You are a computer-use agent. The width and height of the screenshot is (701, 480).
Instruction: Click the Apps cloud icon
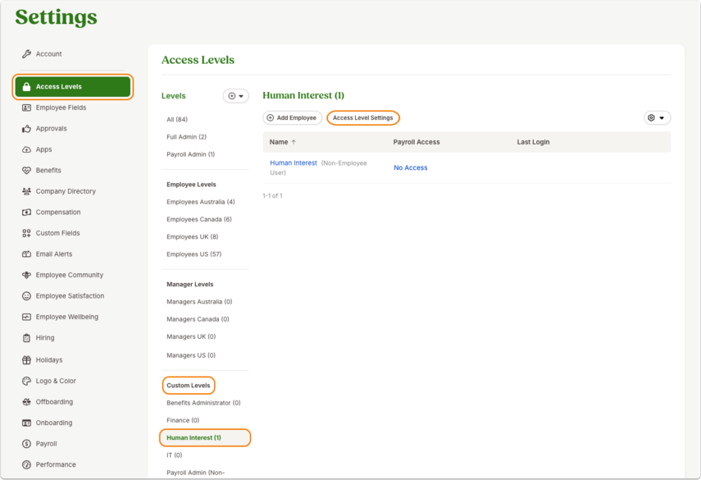(26, 149)
